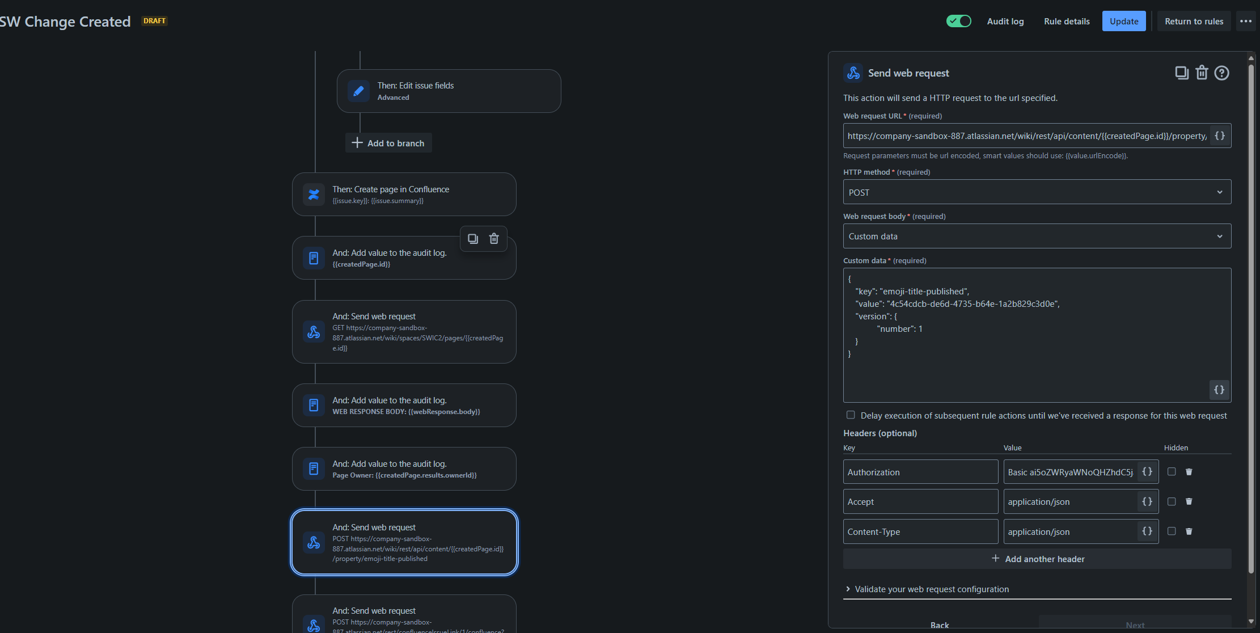The image size is (1260, 633).
Task: Click the panel's vertical scrollbar
Action: (x=1251, y=318)
